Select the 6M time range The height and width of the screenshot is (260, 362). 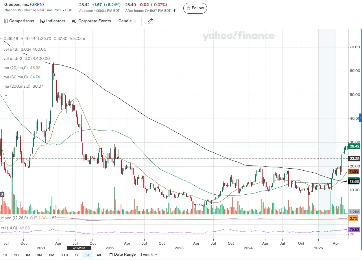[x=51, y=255]
